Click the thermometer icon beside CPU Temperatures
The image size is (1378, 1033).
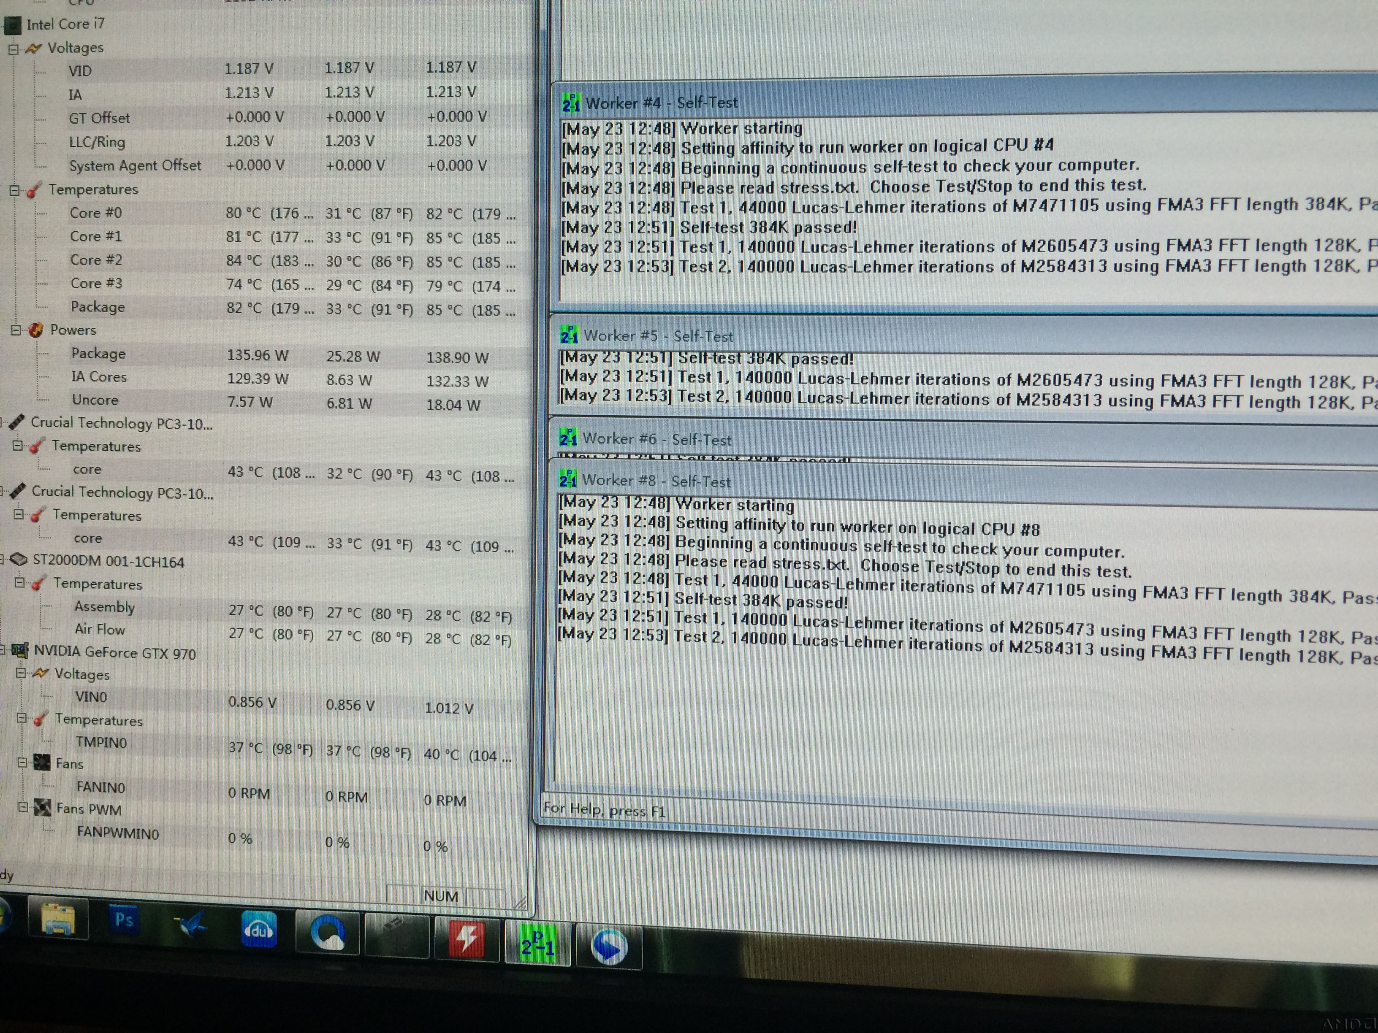pos(34,190)
